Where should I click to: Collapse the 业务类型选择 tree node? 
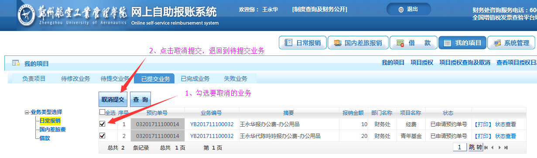(27, 113)
